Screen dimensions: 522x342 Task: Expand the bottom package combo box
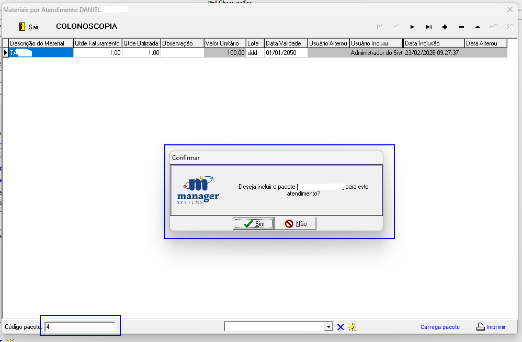pos(328,327)
